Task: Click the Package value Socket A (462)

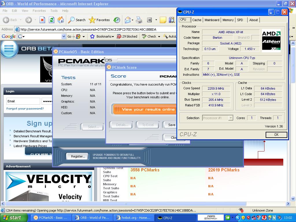Action: point(231,43)
